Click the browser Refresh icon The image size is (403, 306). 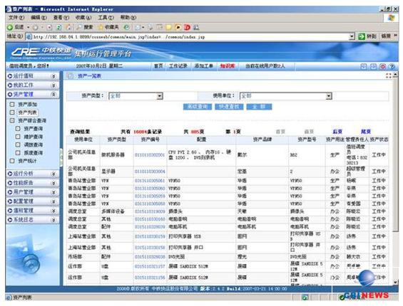[x=58, y=27]
